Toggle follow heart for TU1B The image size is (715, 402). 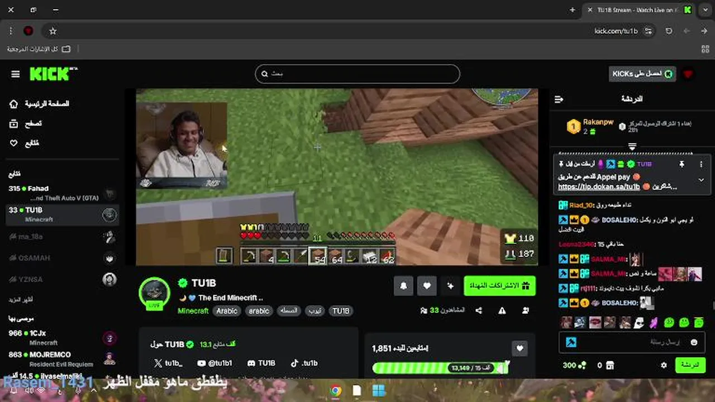click(427, 286)
